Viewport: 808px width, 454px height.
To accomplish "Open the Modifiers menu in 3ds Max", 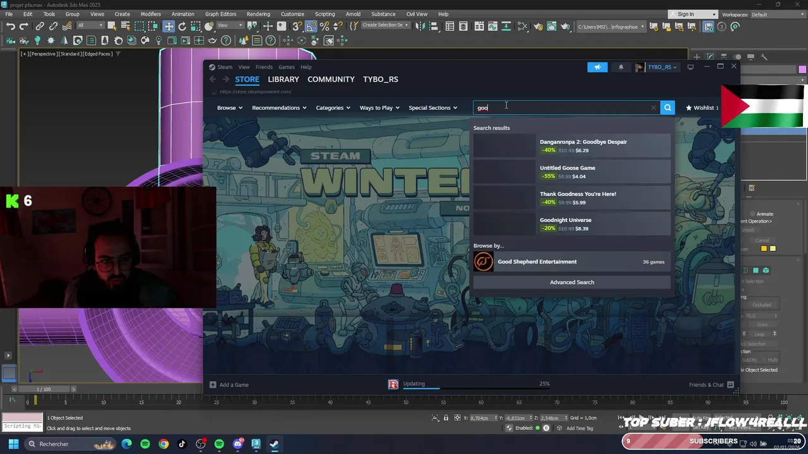I will point(150,14).
